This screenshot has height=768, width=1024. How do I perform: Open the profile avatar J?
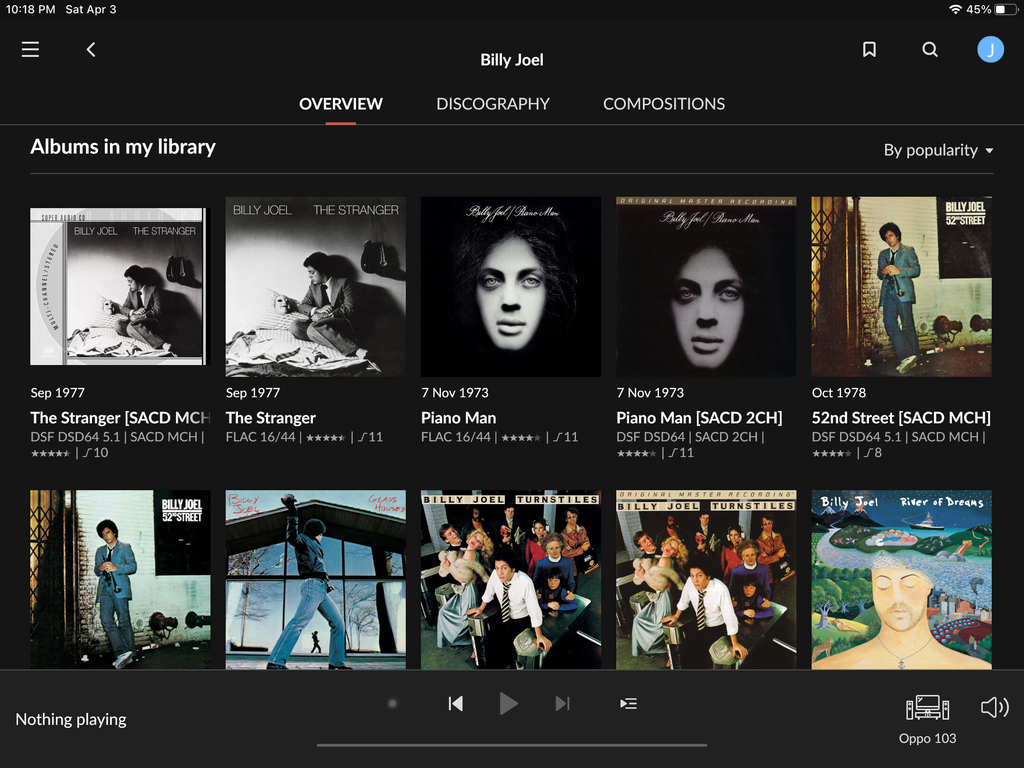pos(990,49)
